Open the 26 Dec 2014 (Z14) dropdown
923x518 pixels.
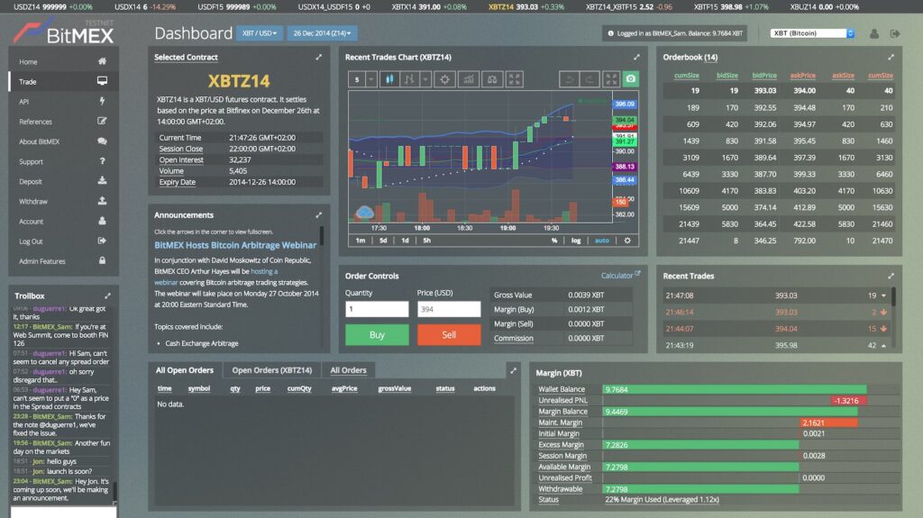tap(322, 33)
